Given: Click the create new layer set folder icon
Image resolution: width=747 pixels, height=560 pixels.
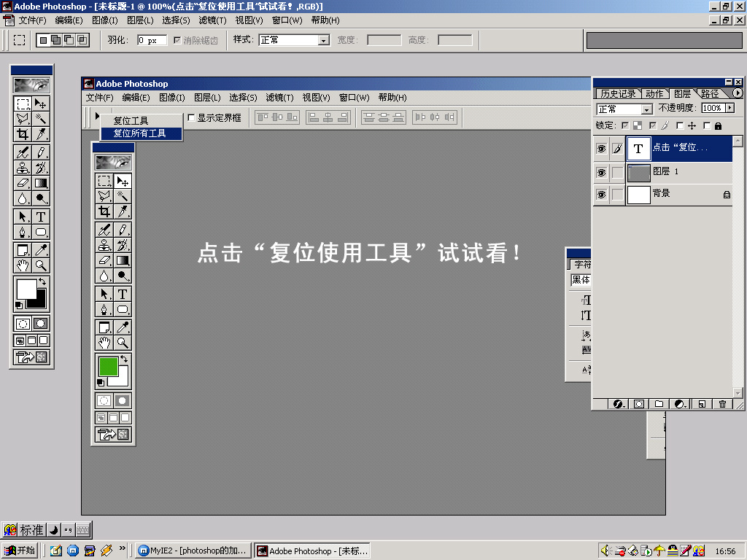Looking at the screenshot, I should point(659,404).
